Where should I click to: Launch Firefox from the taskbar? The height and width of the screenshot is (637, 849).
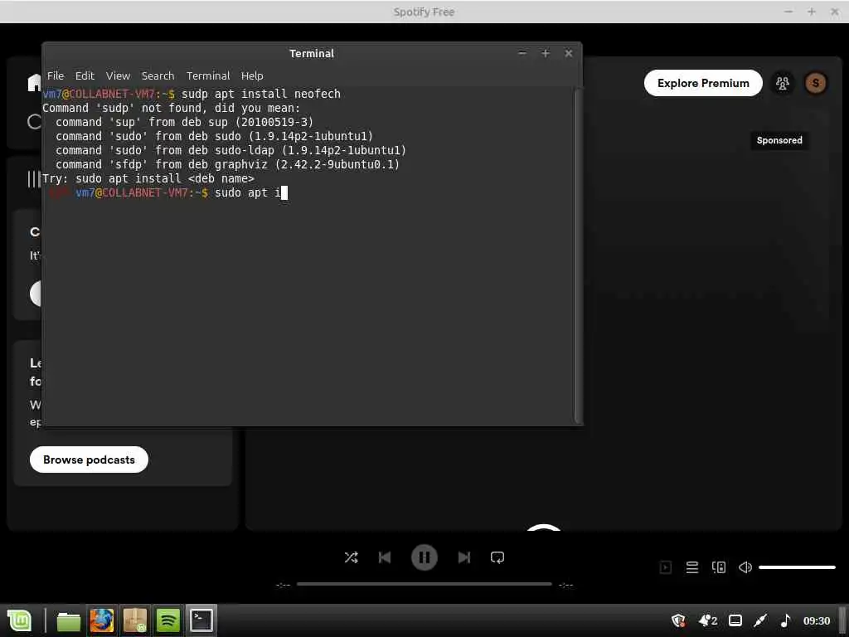102,620
